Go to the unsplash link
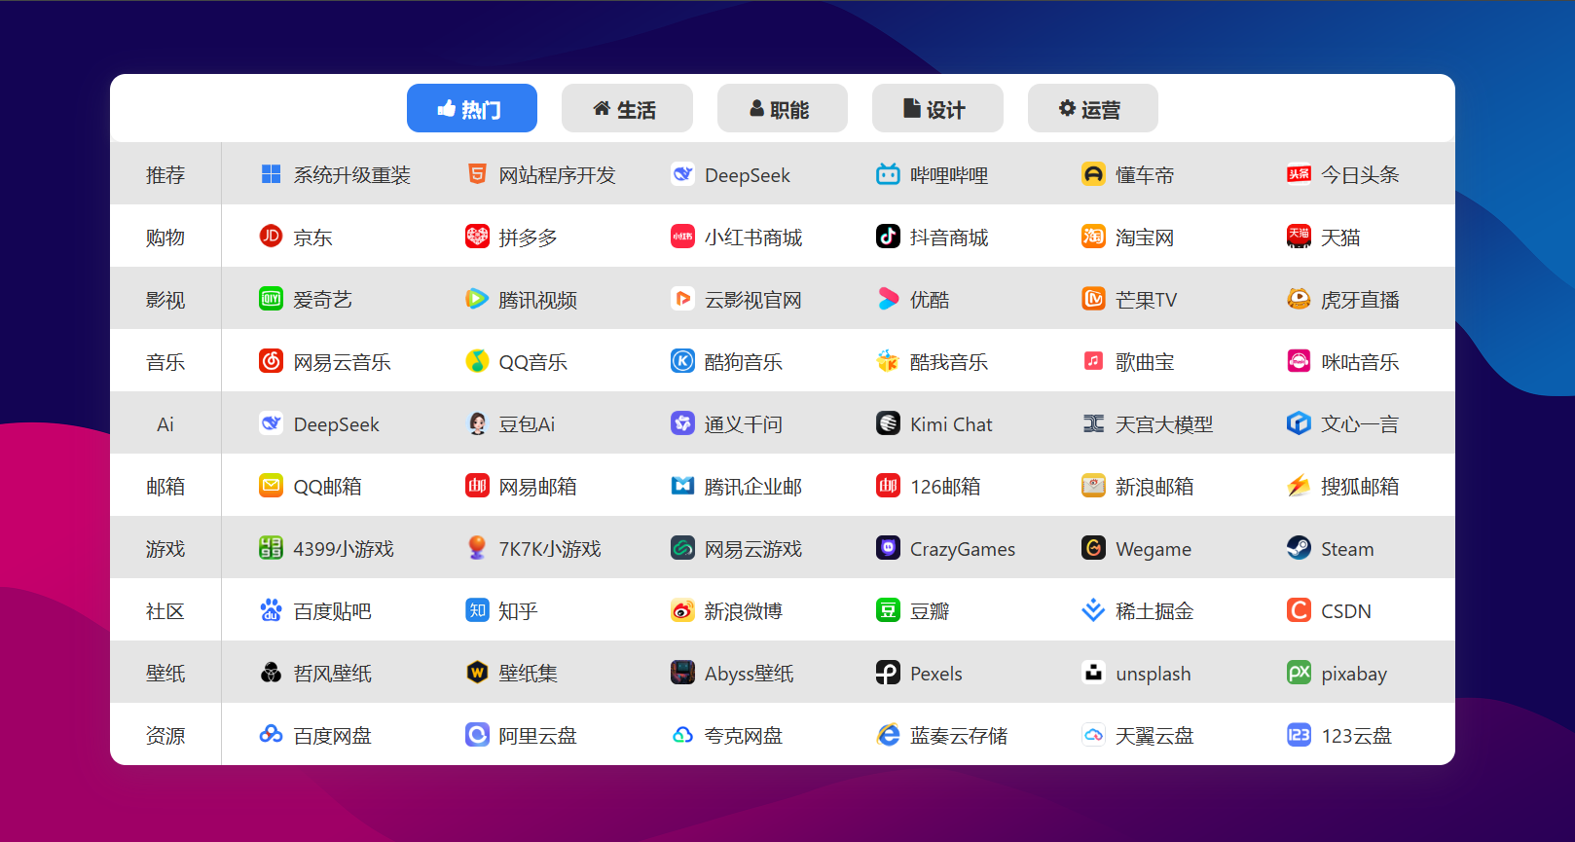This screenshot has height=842, width=1575. [x=1153, y=674]
